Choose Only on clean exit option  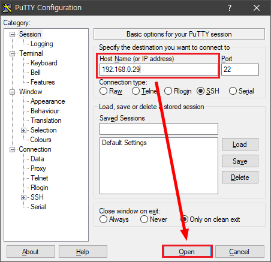click(210, 219)
